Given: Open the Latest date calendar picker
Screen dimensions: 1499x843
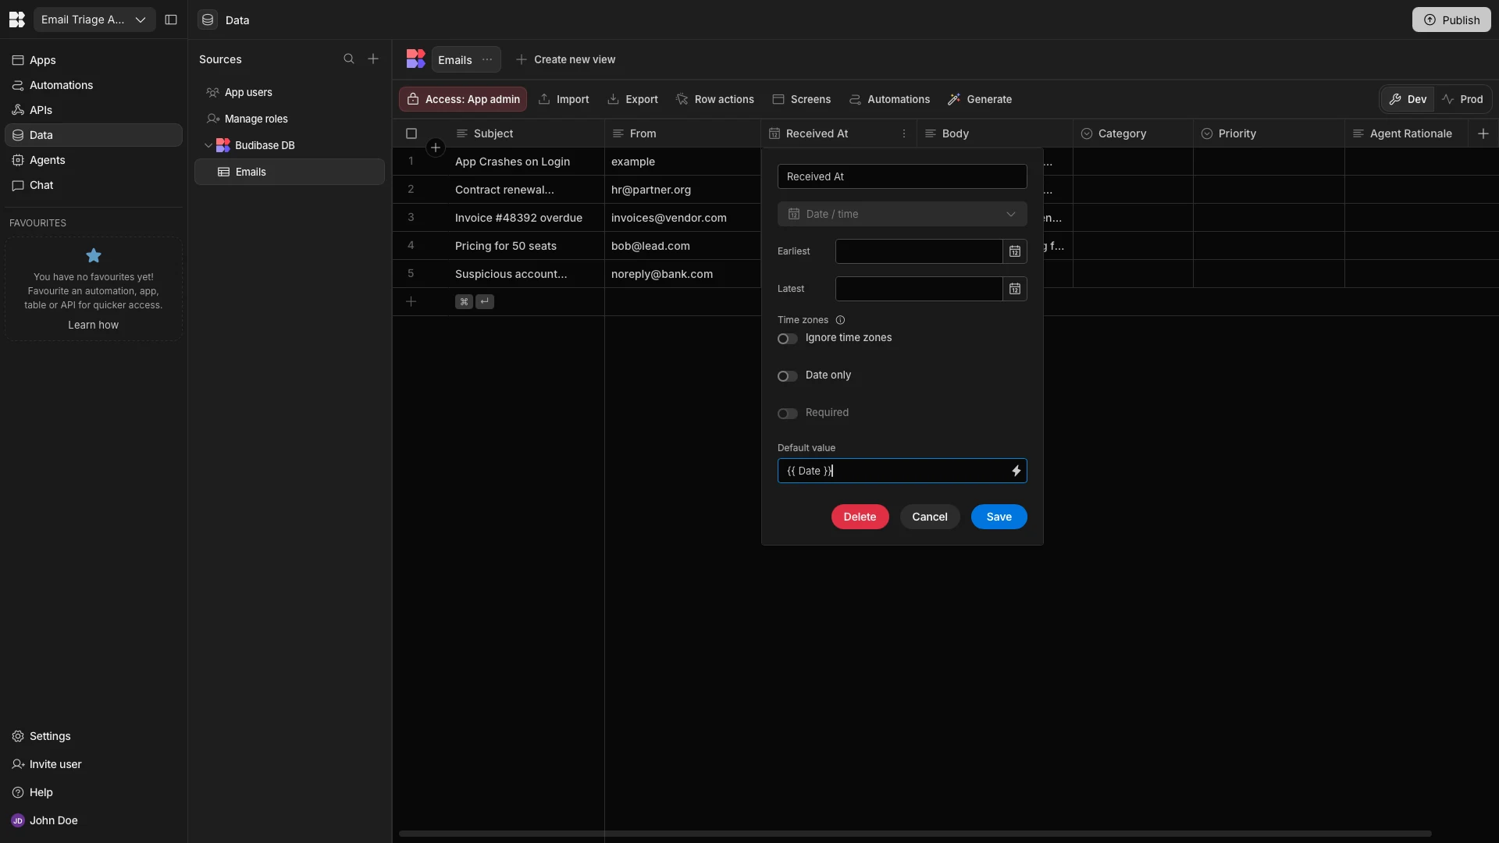Looking at the screenshot, I should (x=1014, y=289).
